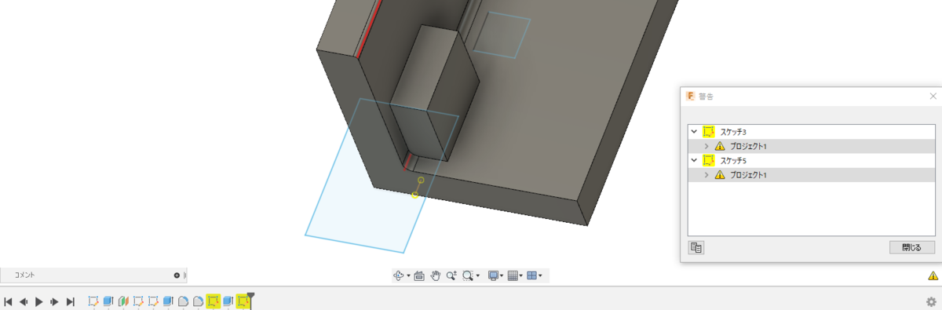Click the コメント panel label
The height and width of the screenshot is (310, 942).
coord(24,275)
